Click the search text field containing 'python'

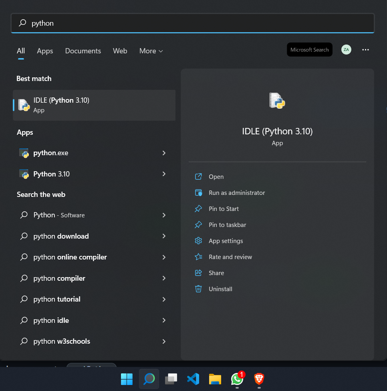[193, 23]
